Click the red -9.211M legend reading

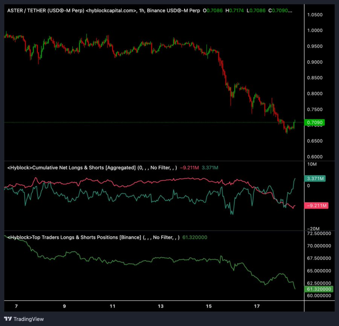pos(189,168)
